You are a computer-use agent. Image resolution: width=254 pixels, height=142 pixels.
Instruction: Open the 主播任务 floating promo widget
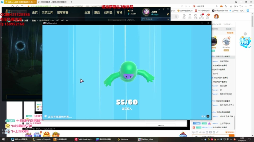point(245,42)
